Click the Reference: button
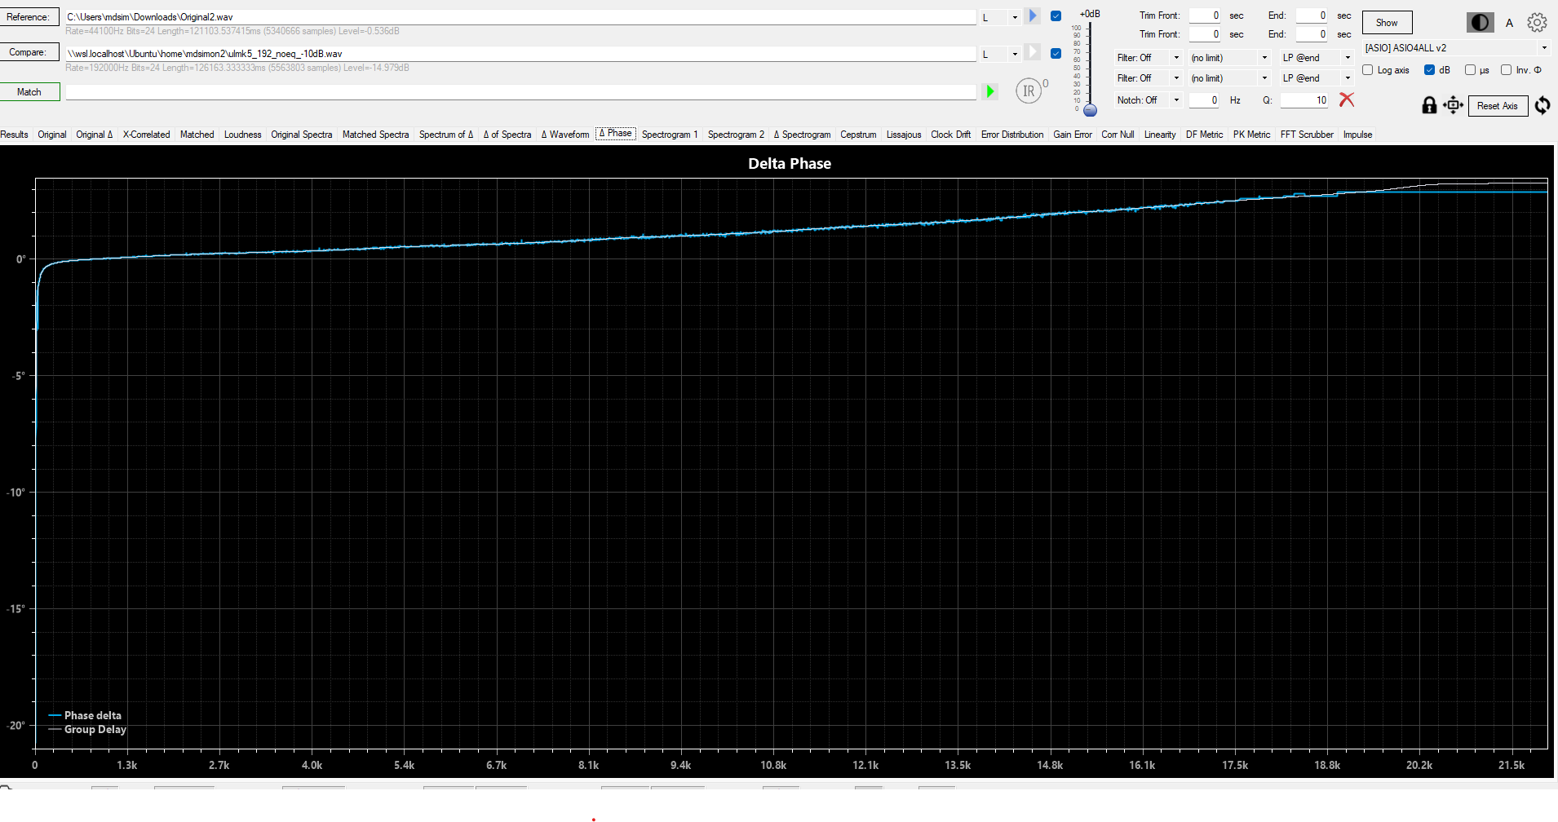The height and width of the screenshot is (822, 1558). tap(29, 17)
